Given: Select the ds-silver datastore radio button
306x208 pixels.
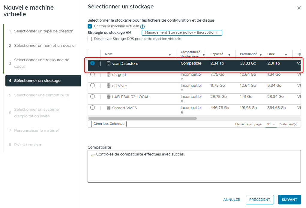Looking at the screenshot, I should (x=92, y=86).
